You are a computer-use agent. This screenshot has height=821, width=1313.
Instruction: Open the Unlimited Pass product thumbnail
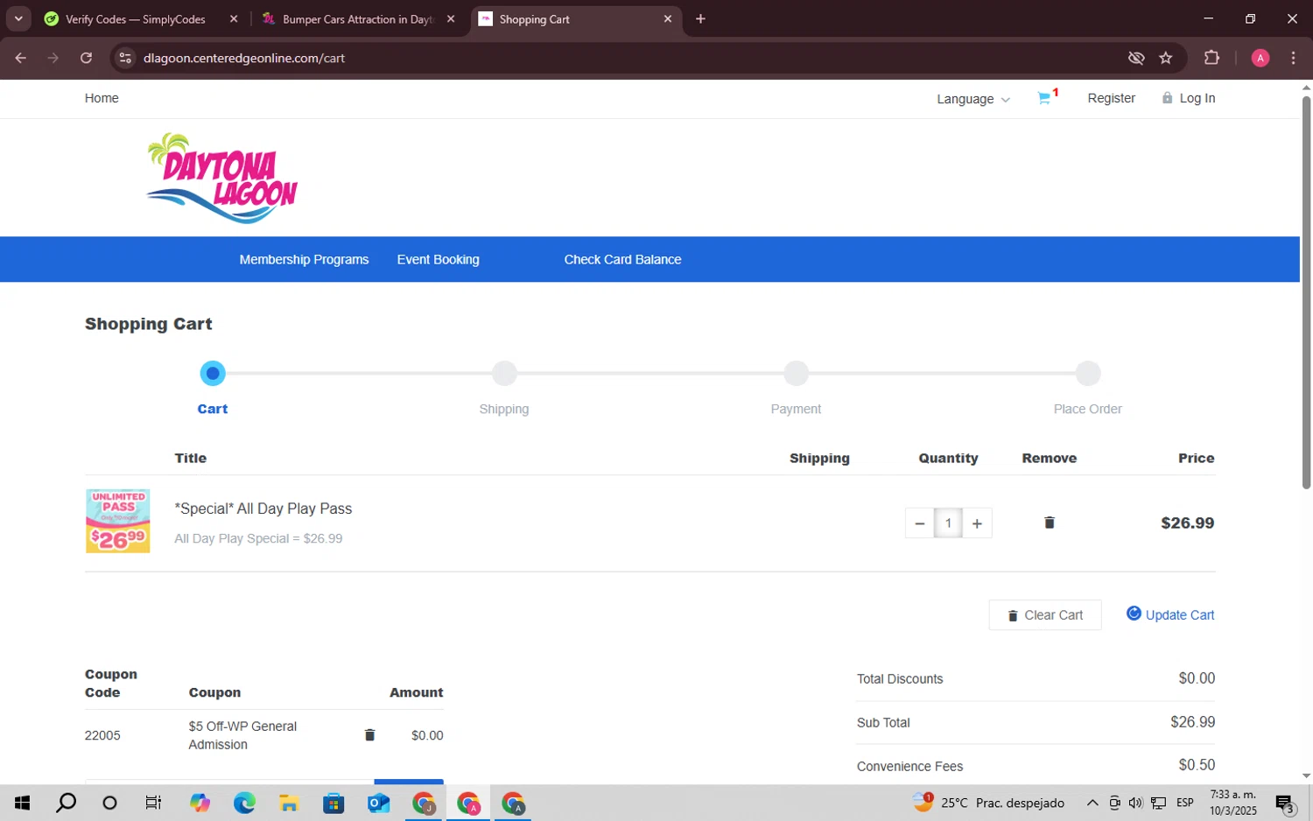click(117, 521)
